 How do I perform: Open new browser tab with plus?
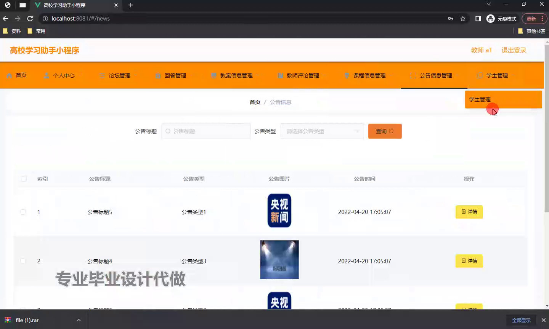point(130,5)
